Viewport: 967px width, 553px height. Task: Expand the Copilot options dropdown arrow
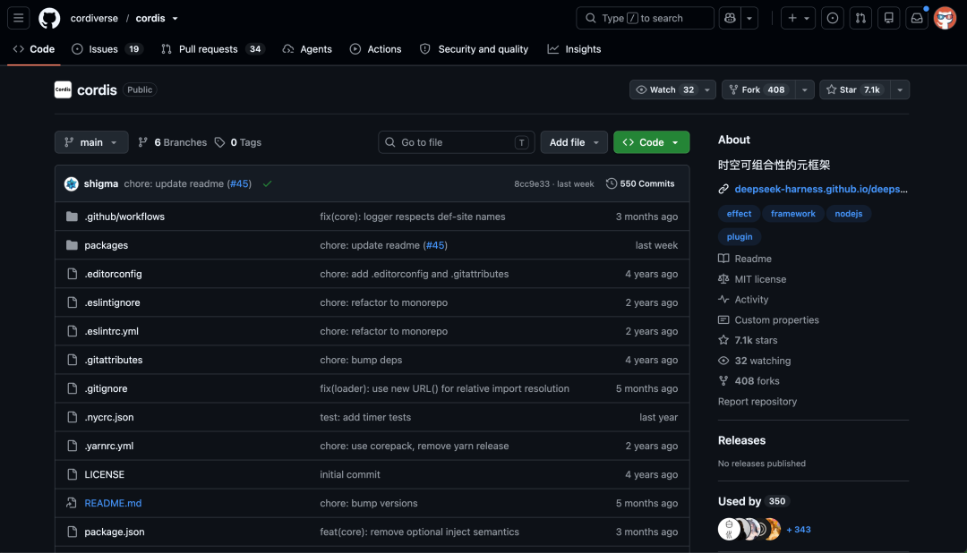(749, 18)
